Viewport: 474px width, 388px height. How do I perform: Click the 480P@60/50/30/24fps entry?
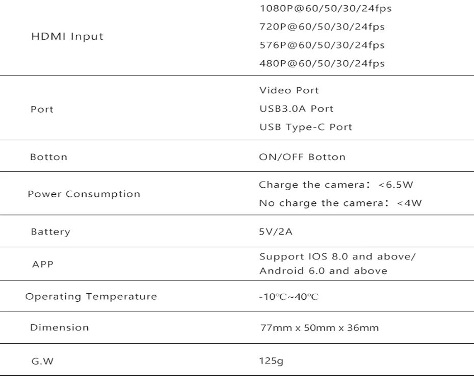coord(322,64)
